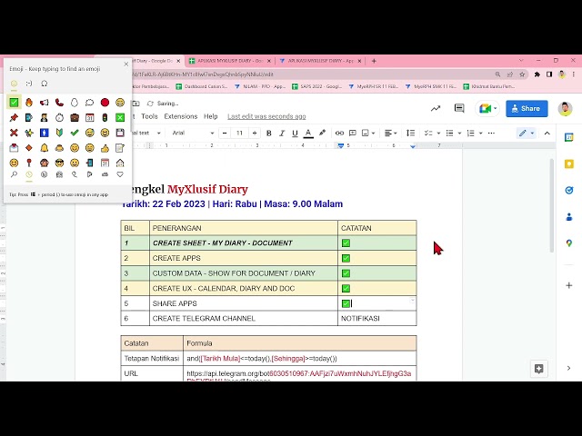Image resolution: width=582 pixels, height=436 pixels.
Task: Show the hidden side panel arrow
Action: coord(568,368)
